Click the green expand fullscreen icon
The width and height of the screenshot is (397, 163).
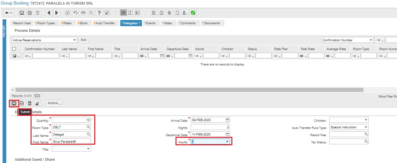[x=193, y=13]
